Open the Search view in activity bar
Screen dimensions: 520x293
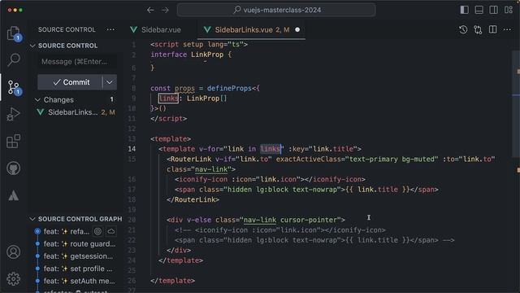[x=14, y=59]
